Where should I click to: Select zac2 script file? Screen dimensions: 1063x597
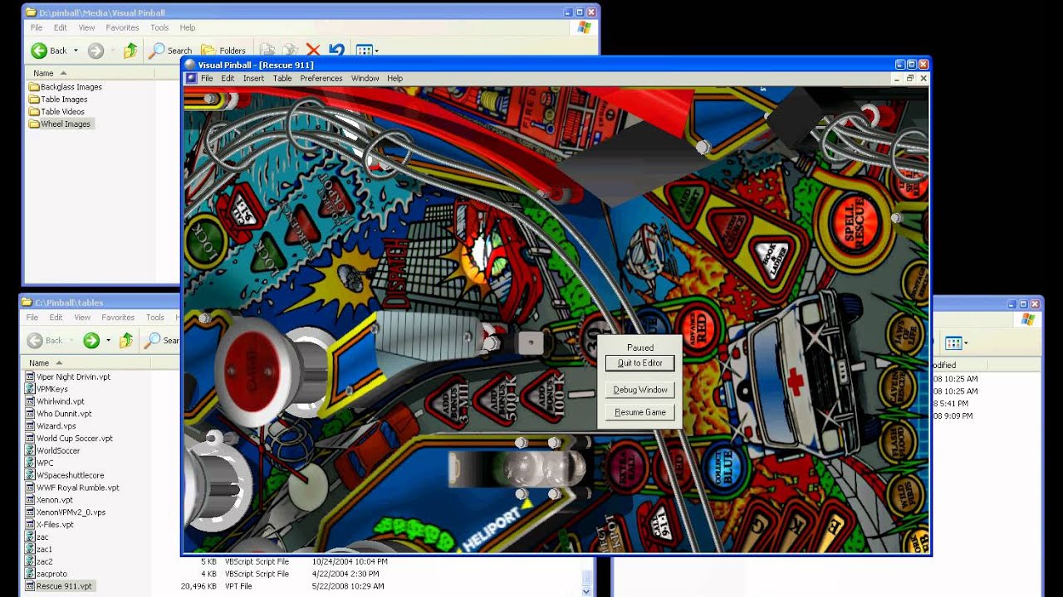coord(39,561)
